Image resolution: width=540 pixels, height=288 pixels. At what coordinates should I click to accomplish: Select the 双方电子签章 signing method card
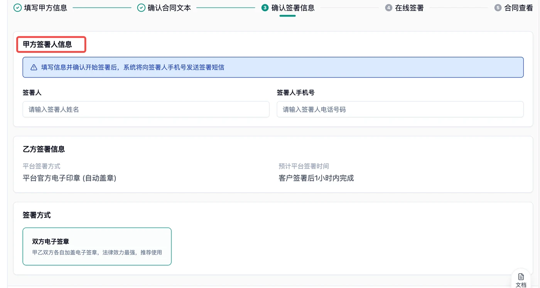pos(97,246)
